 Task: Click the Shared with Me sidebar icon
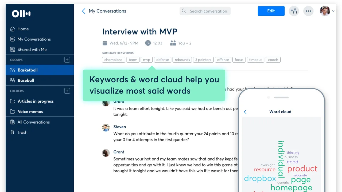(x=12, y=49)
